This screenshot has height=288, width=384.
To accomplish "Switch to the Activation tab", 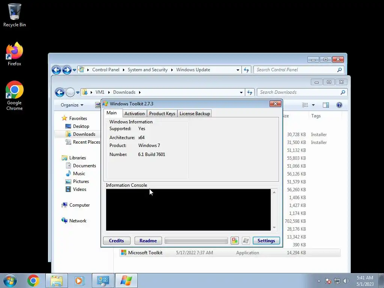I will click(x=135, y=113).
